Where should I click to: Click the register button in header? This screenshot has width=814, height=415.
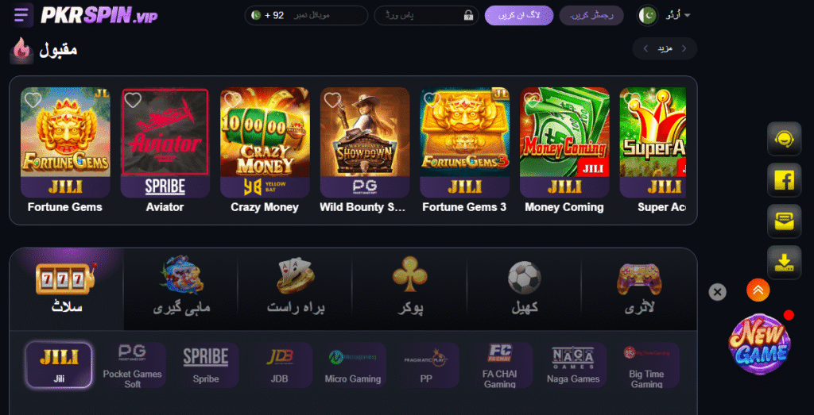(x=591, y=16)
